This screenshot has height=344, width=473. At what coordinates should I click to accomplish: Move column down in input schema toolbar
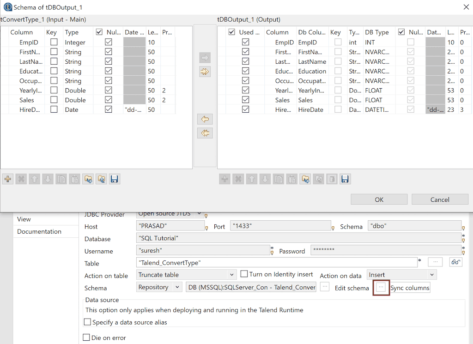(48, 179)
